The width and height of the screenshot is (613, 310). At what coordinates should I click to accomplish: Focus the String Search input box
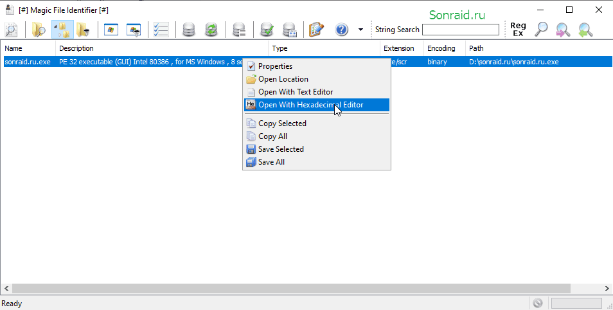pos(461,30)
